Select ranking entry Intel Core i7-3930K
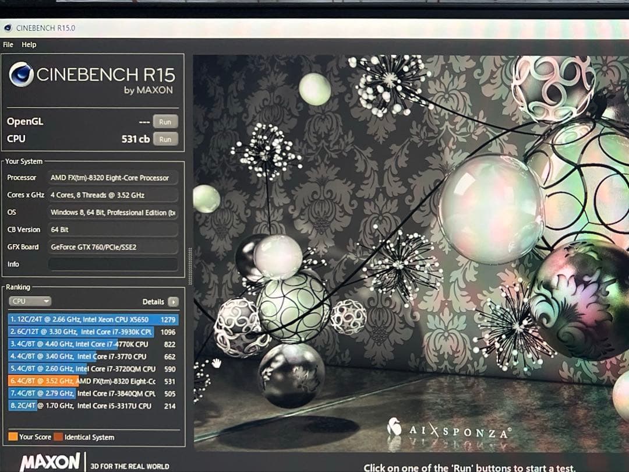The height and width of the screenshot is (472, 629). click(93, 332)
